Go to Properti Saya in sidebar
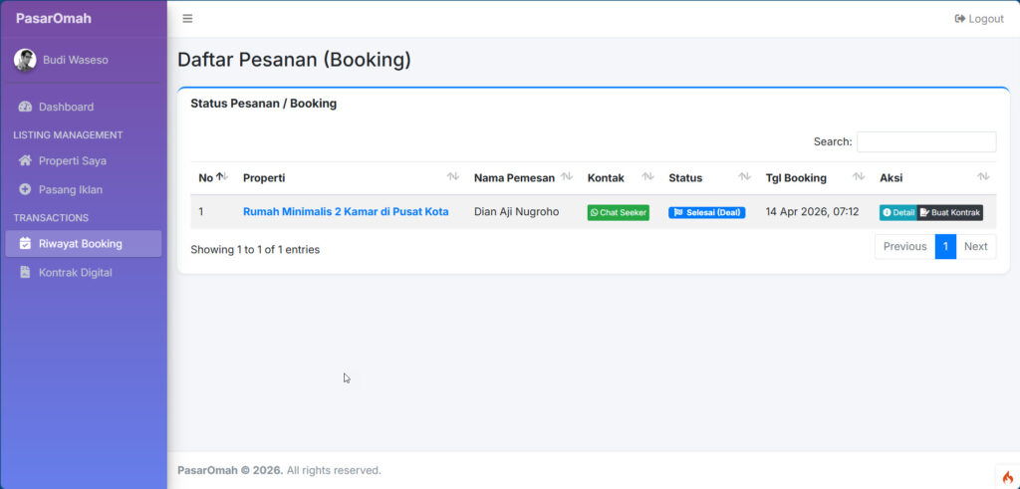Image resolution: width=1020 pixels, height=489 pixels. 72,160
